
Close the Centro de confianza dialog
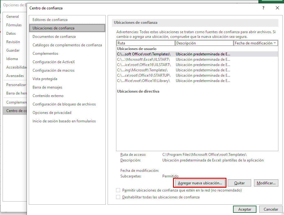[x=277, y=8]
